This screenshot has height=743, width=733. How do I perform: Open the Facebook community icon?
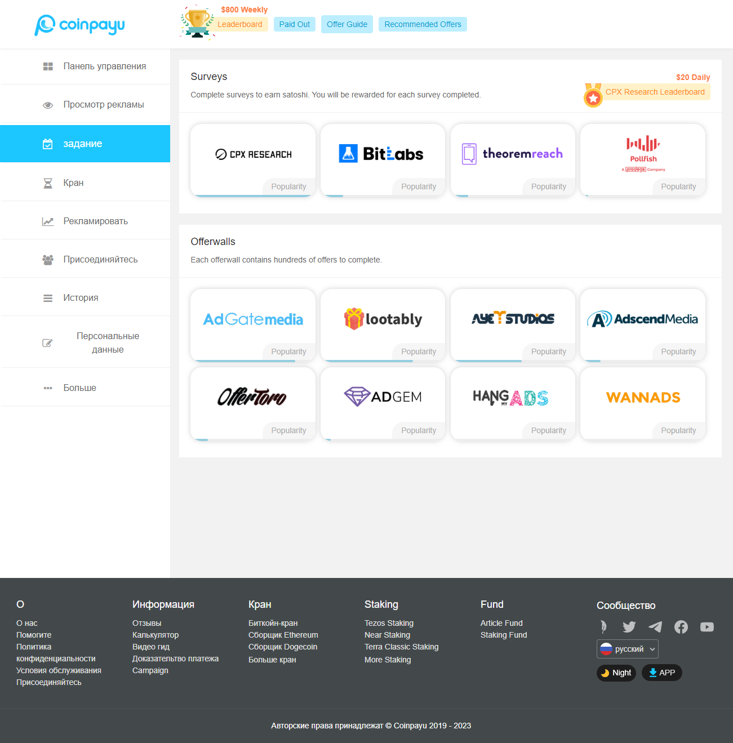pyautogui.click(x=681, y=627)
